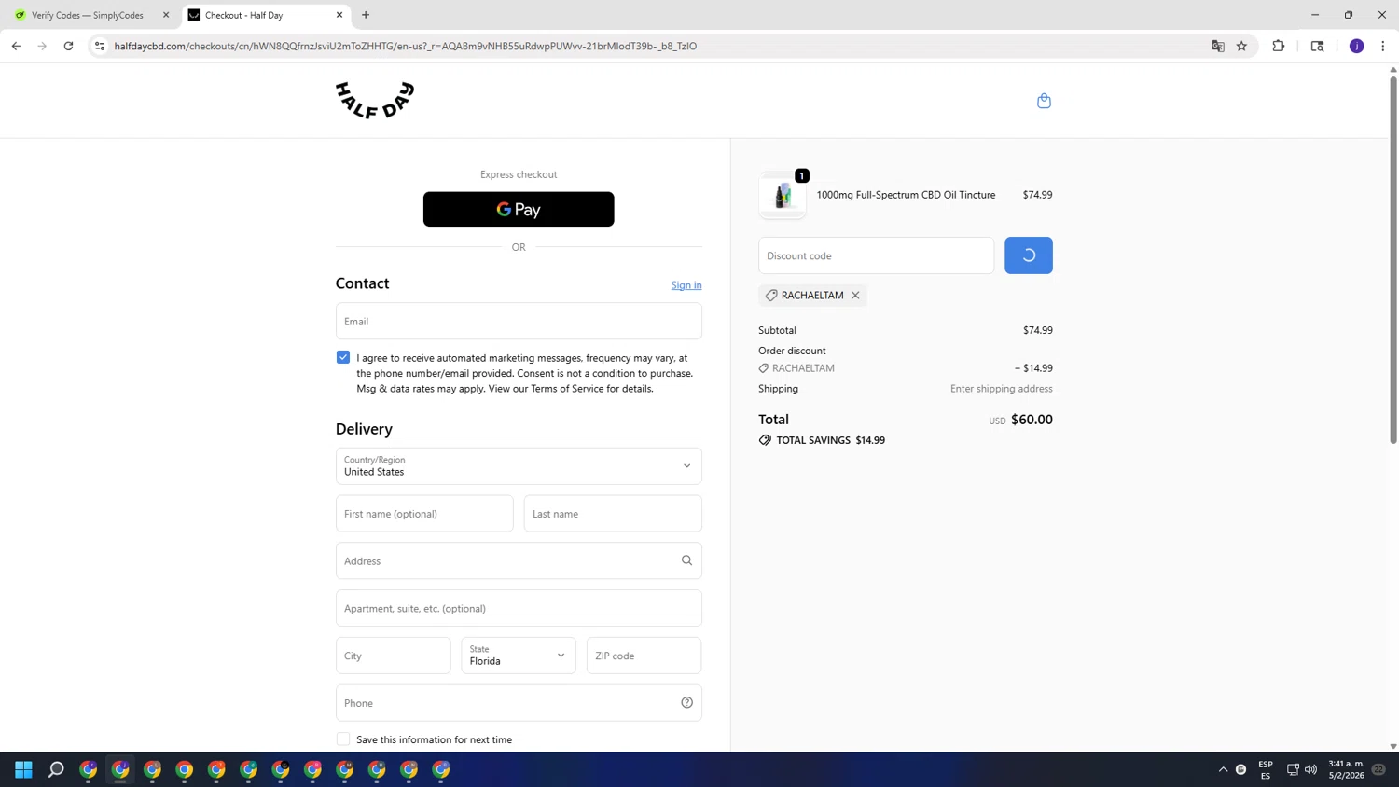Screen dimensions: 1399x787
Task: Show hidden system tray icons
Action: click(1224, 769)
